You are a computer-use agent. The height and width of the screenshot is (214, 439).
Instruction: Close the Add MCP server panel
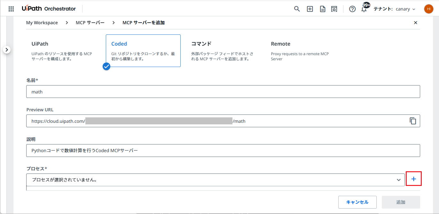point(416,23)
